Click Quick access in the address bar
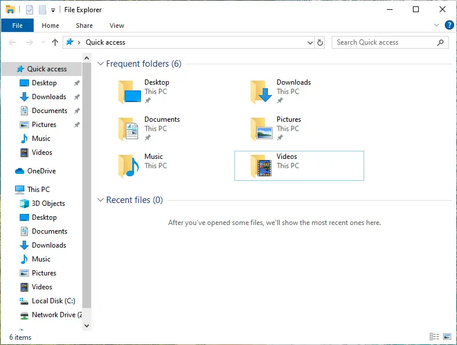 (x=105, y=42)
